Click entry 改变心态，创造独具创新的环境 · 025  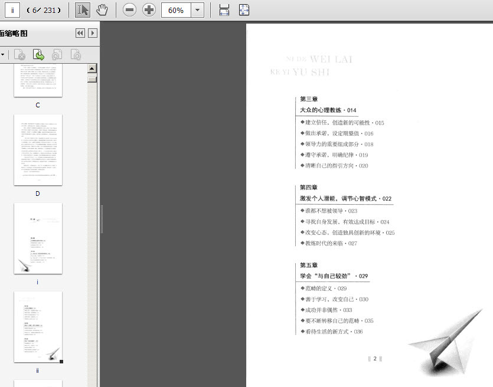[x=347, y=232]
